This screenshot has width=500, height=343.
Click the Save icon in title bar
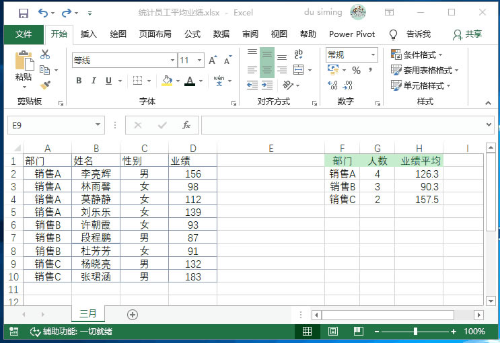point(24,13)
